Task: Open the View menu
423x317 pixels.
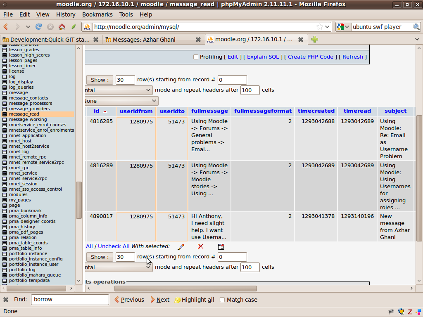Action: tap(43, 14)
